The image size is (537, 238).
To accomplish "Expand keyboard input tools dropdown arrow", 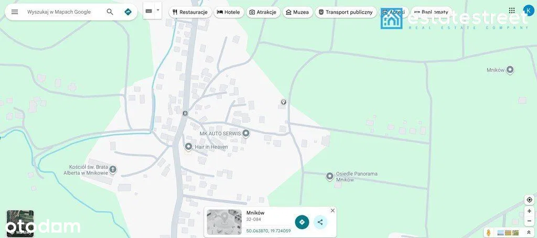I will pos(158,10).
